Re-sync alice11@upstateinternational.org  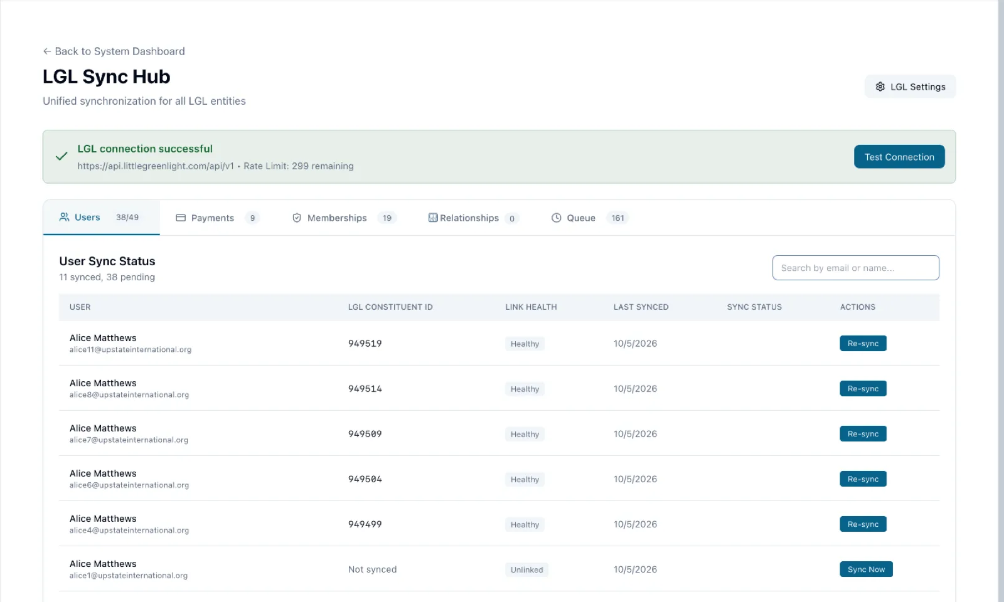tap(863, 343)
